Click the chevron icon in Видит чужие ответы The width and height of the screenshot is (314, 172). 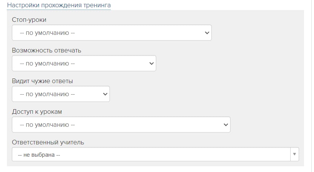coord(105,94)
